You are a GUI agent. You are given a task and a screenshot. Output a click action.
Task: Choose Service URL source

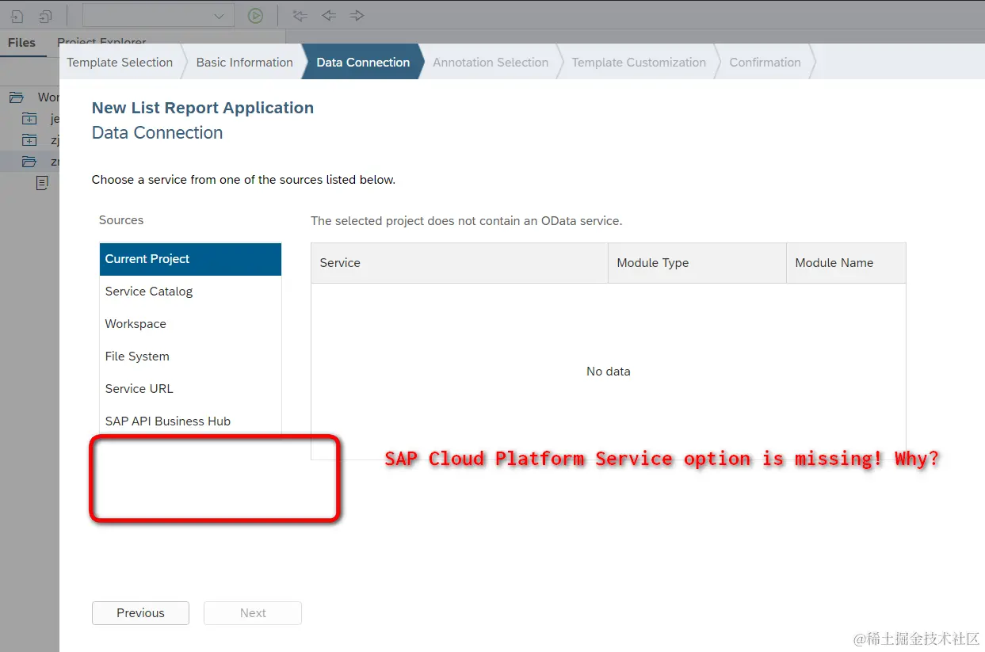(190, 389)
